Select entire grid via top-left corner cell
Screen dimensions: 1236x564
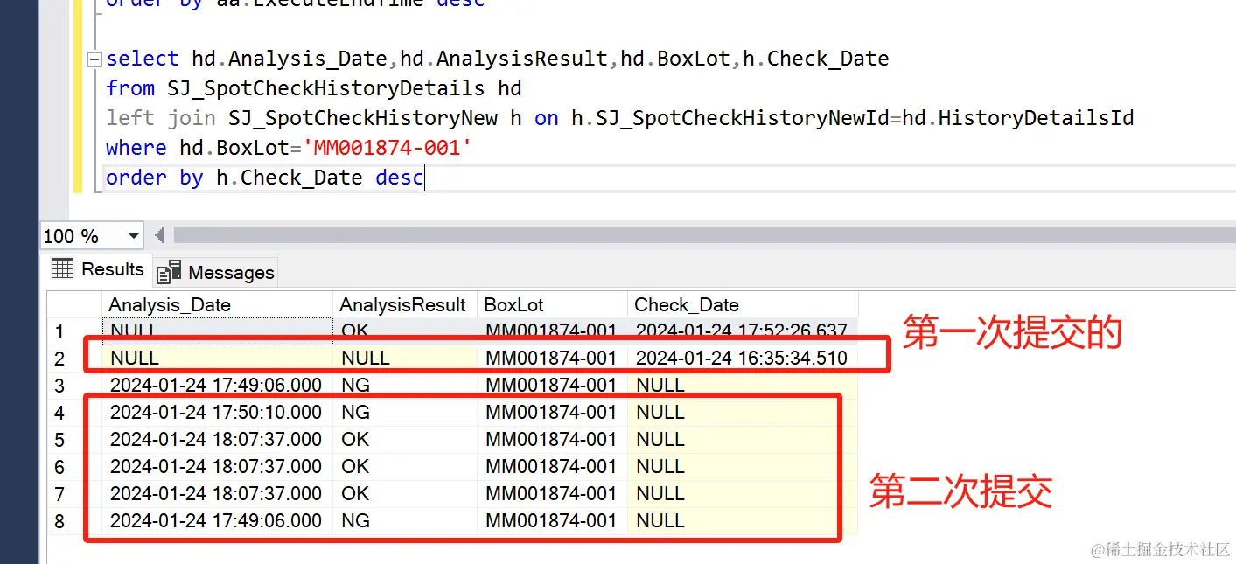point(75,304)
